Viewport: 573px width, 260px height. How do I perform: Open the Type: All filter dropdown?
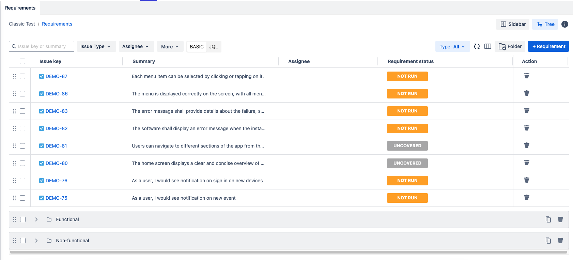pos(452,47)
